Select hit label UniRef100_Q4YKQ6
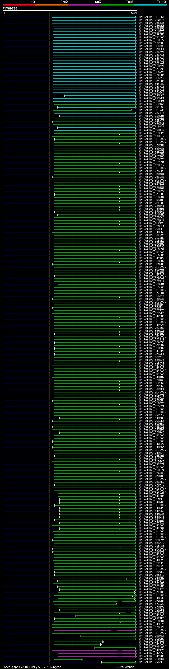The image size is (169, 669). [x=152, y=656]
